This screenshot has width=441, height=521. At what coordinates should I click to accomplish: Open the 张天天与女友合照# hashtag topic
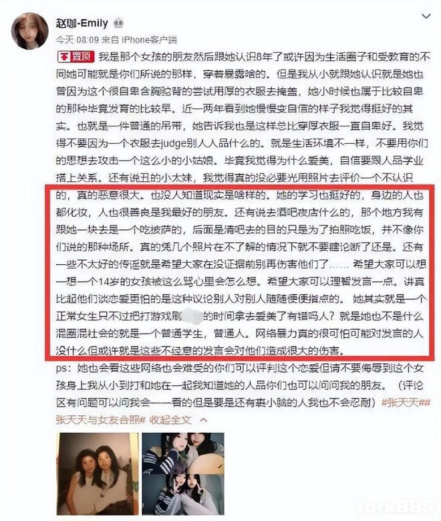click(101, 420)
